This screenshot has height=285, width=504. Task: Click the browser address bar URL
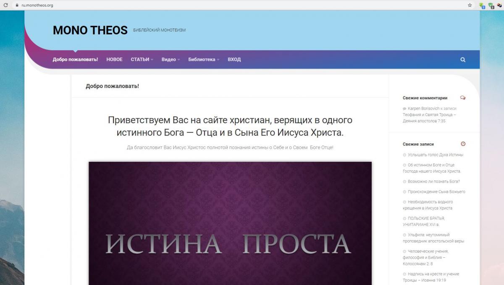pos(37,5)
